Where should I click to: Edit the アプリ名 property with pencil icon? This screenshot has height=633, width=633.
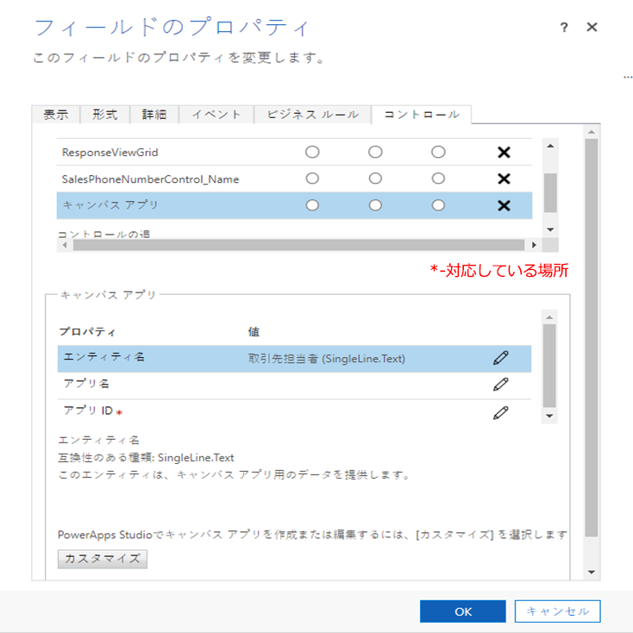pos(500,385)
